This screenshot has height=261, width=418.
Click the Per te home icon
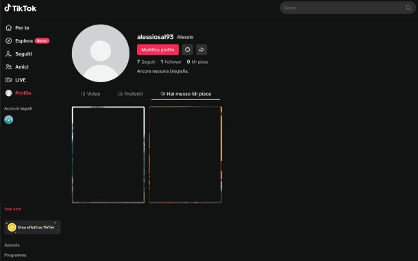coord(9,27)
